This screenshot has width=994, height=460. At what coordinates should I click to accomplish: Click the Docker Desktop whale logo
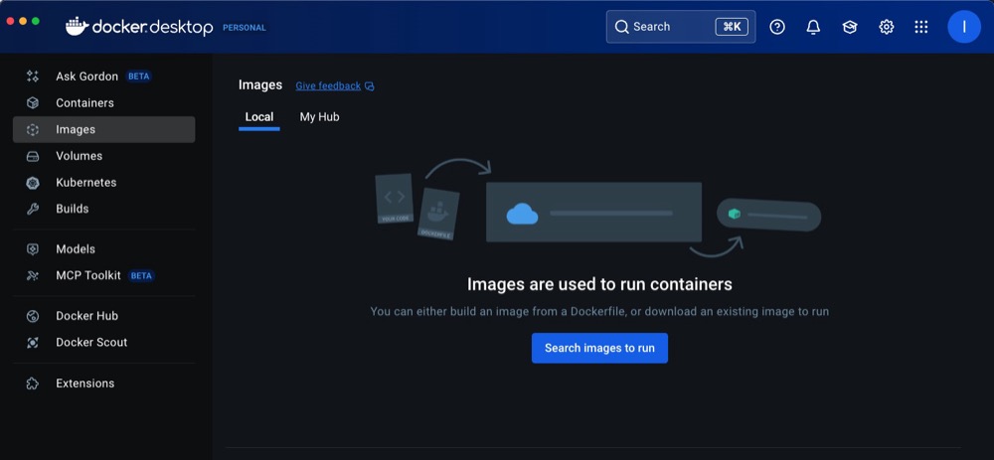point(77,26)
